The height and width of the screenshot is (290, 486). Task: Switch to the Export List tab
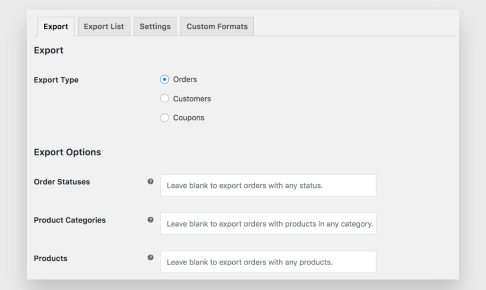coord(104,26)
